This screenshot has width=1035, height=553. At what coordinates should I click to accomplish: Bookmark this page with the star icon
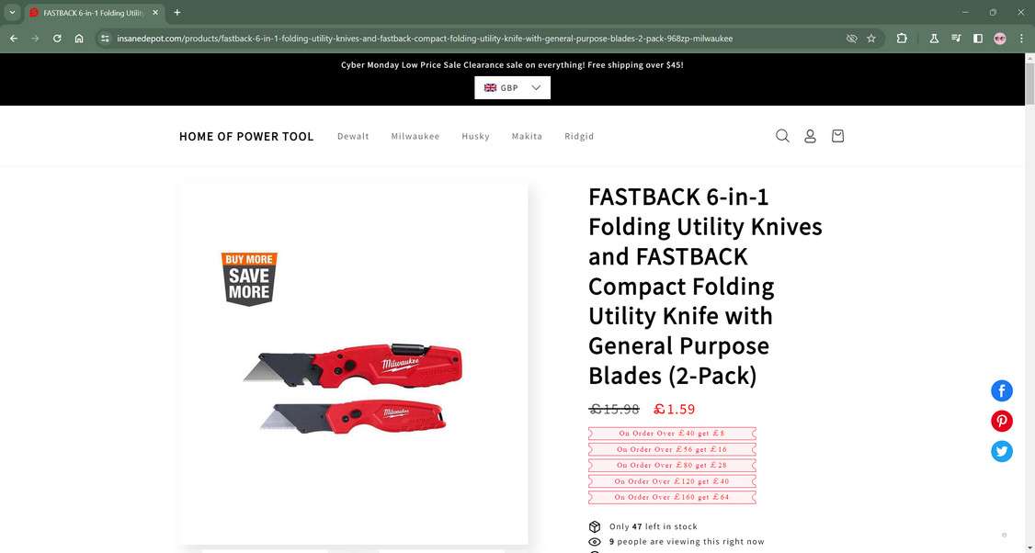[x=871, y=39]
